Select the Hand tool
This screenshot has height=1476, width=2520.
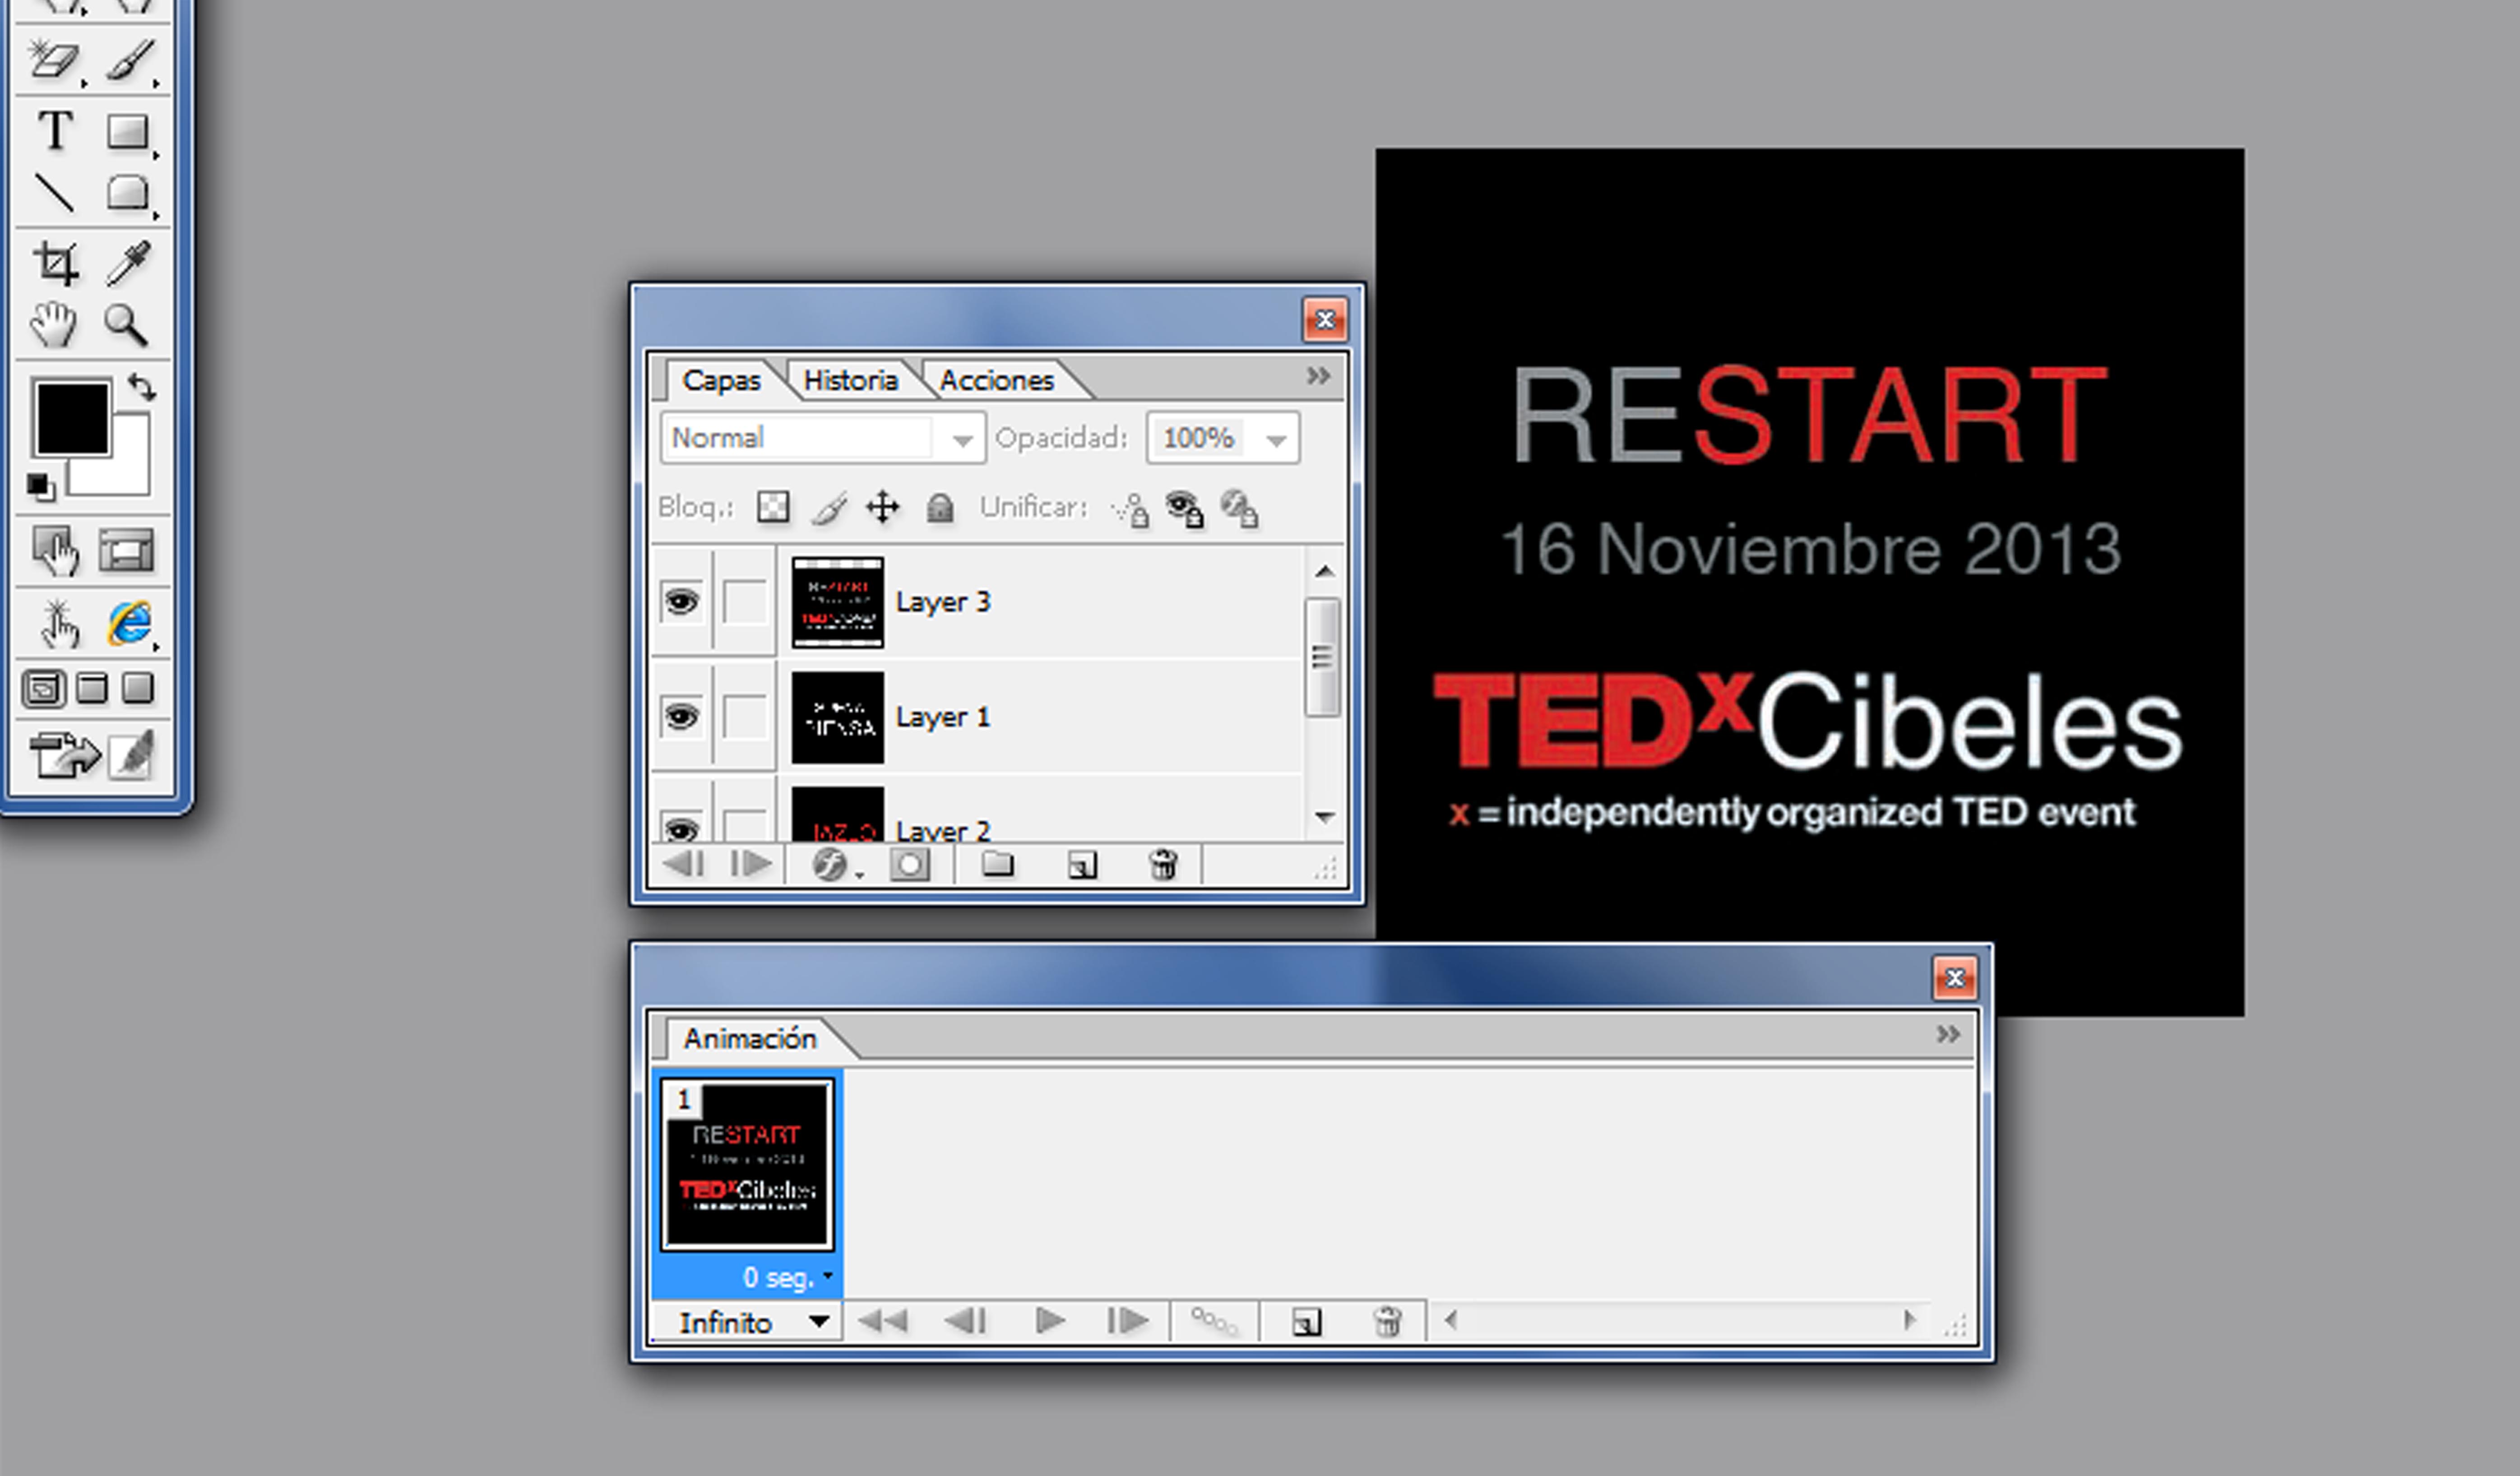click(x=53, y=325)
